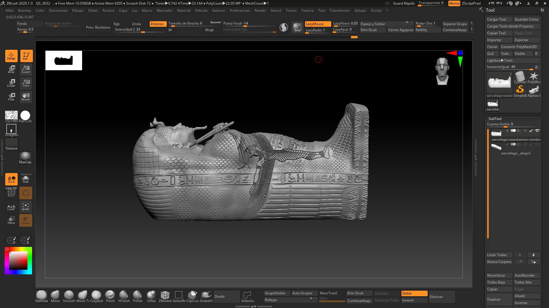Viewport: 549px width, 308px height.
Task: Toggle the Local transformations button
Action: 11,179
